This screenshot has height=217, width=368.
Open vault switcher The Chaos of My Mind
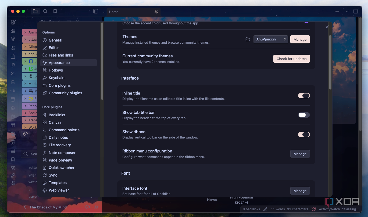[45, 207]
